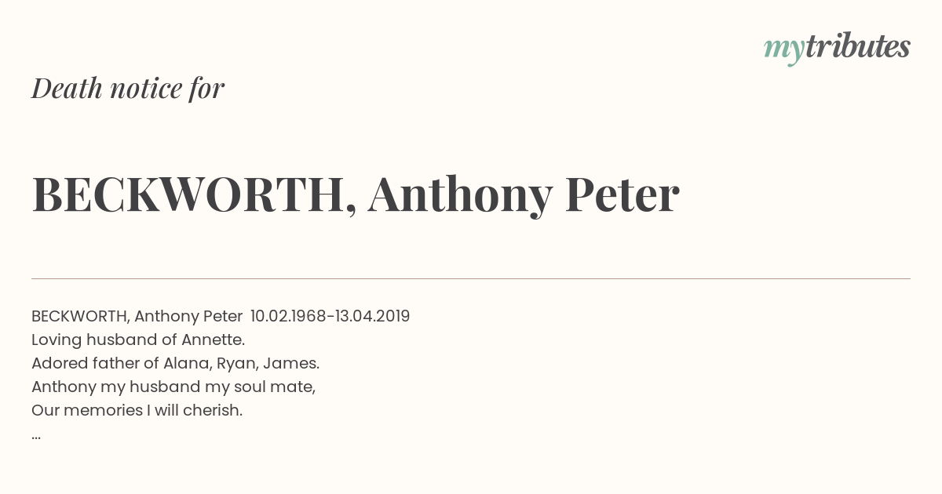
Task: Click the horizontal divider line
Action: (x=471, y=278)
